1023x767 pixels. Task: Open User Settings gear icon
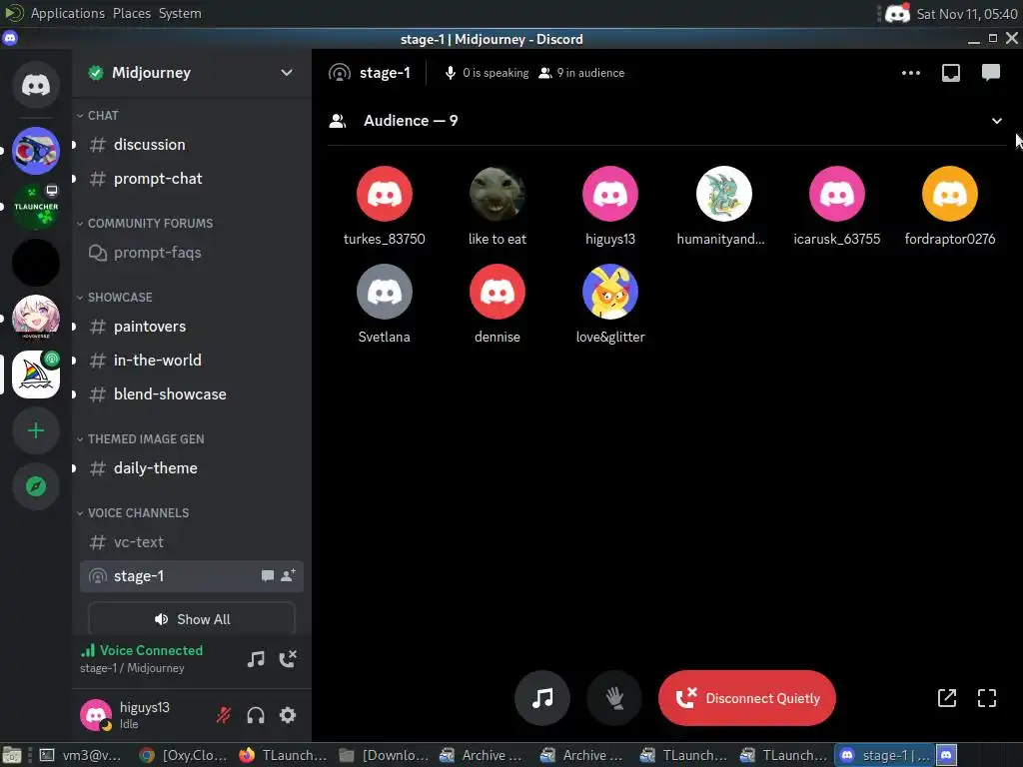[288, 715]
